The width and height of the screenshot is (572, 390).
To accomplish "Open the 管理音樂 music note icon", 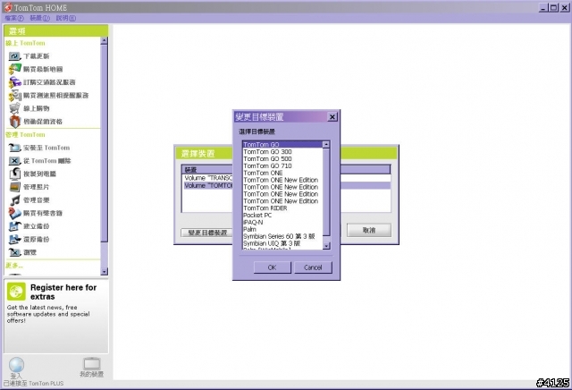I will (x=14, y=200).
